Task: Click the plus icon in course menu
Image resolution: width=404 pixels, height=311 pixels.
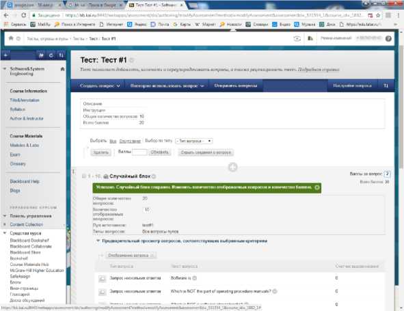Action: click(5, 55)
